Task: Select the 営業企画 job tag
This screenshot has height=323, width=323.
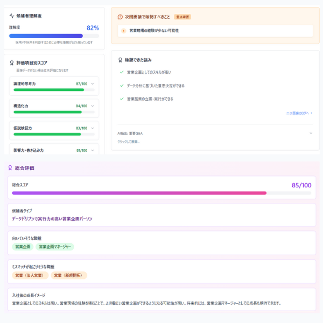Action: 23,247
